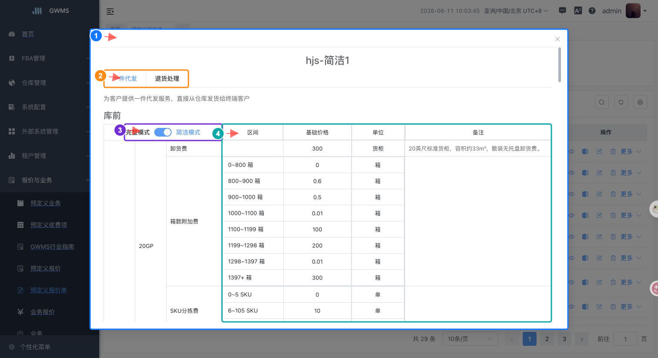Screen dimensions: 658x358
Task: Click the 完整模式 label
Action: tap(138, 132)
